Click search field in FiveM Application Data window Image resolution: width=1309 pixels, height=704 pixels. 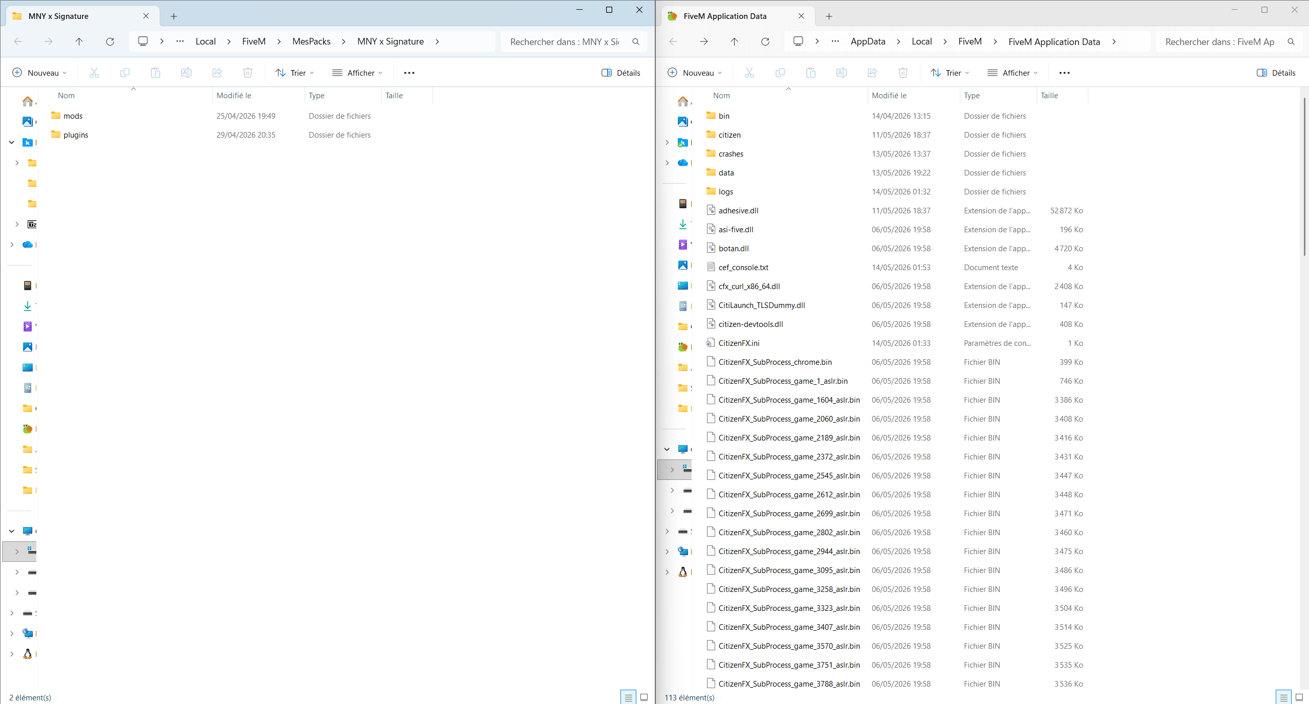[x=1229, y=41]
